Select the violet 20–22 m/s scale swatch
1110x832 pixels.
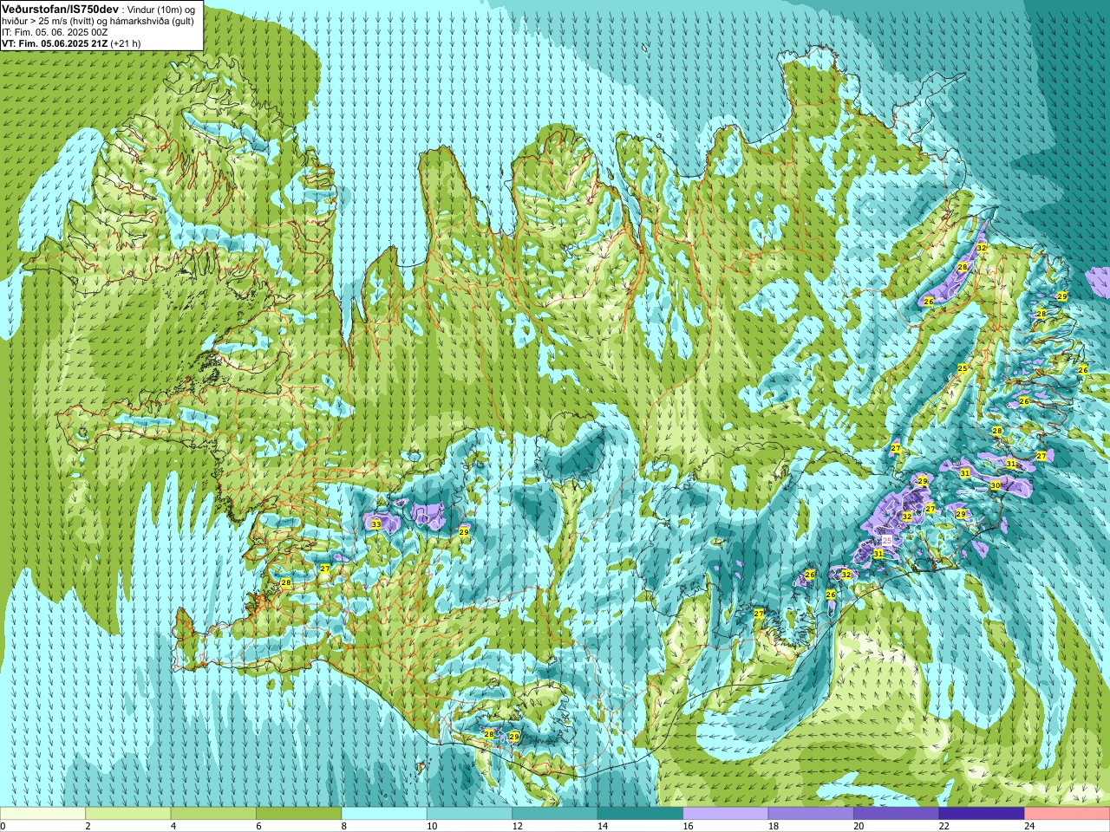tap(897, 814)
